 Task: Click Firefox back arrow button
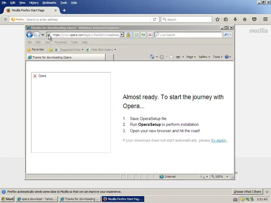[6, 19]
